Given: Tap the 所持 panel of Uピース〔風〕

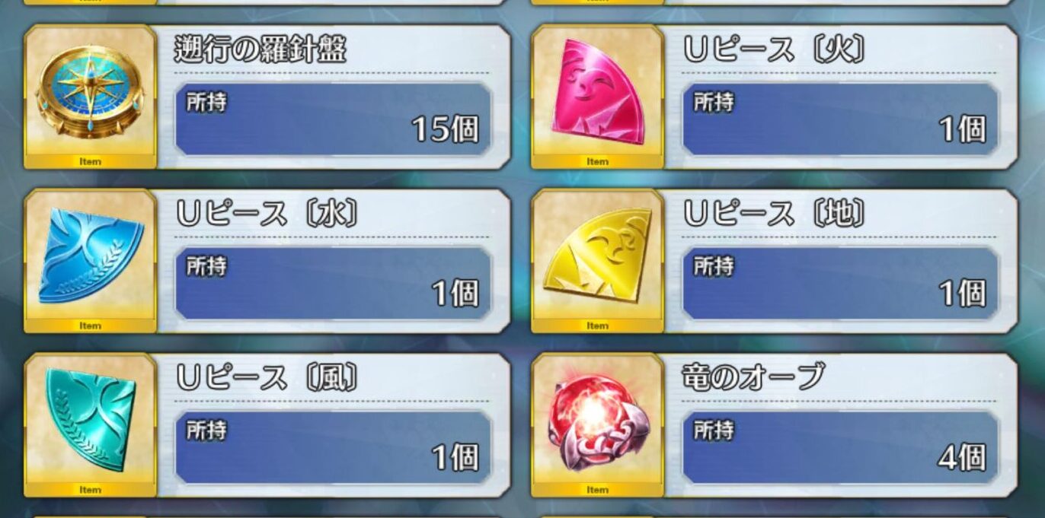Looking at the screenshot, I should point(333,447).
